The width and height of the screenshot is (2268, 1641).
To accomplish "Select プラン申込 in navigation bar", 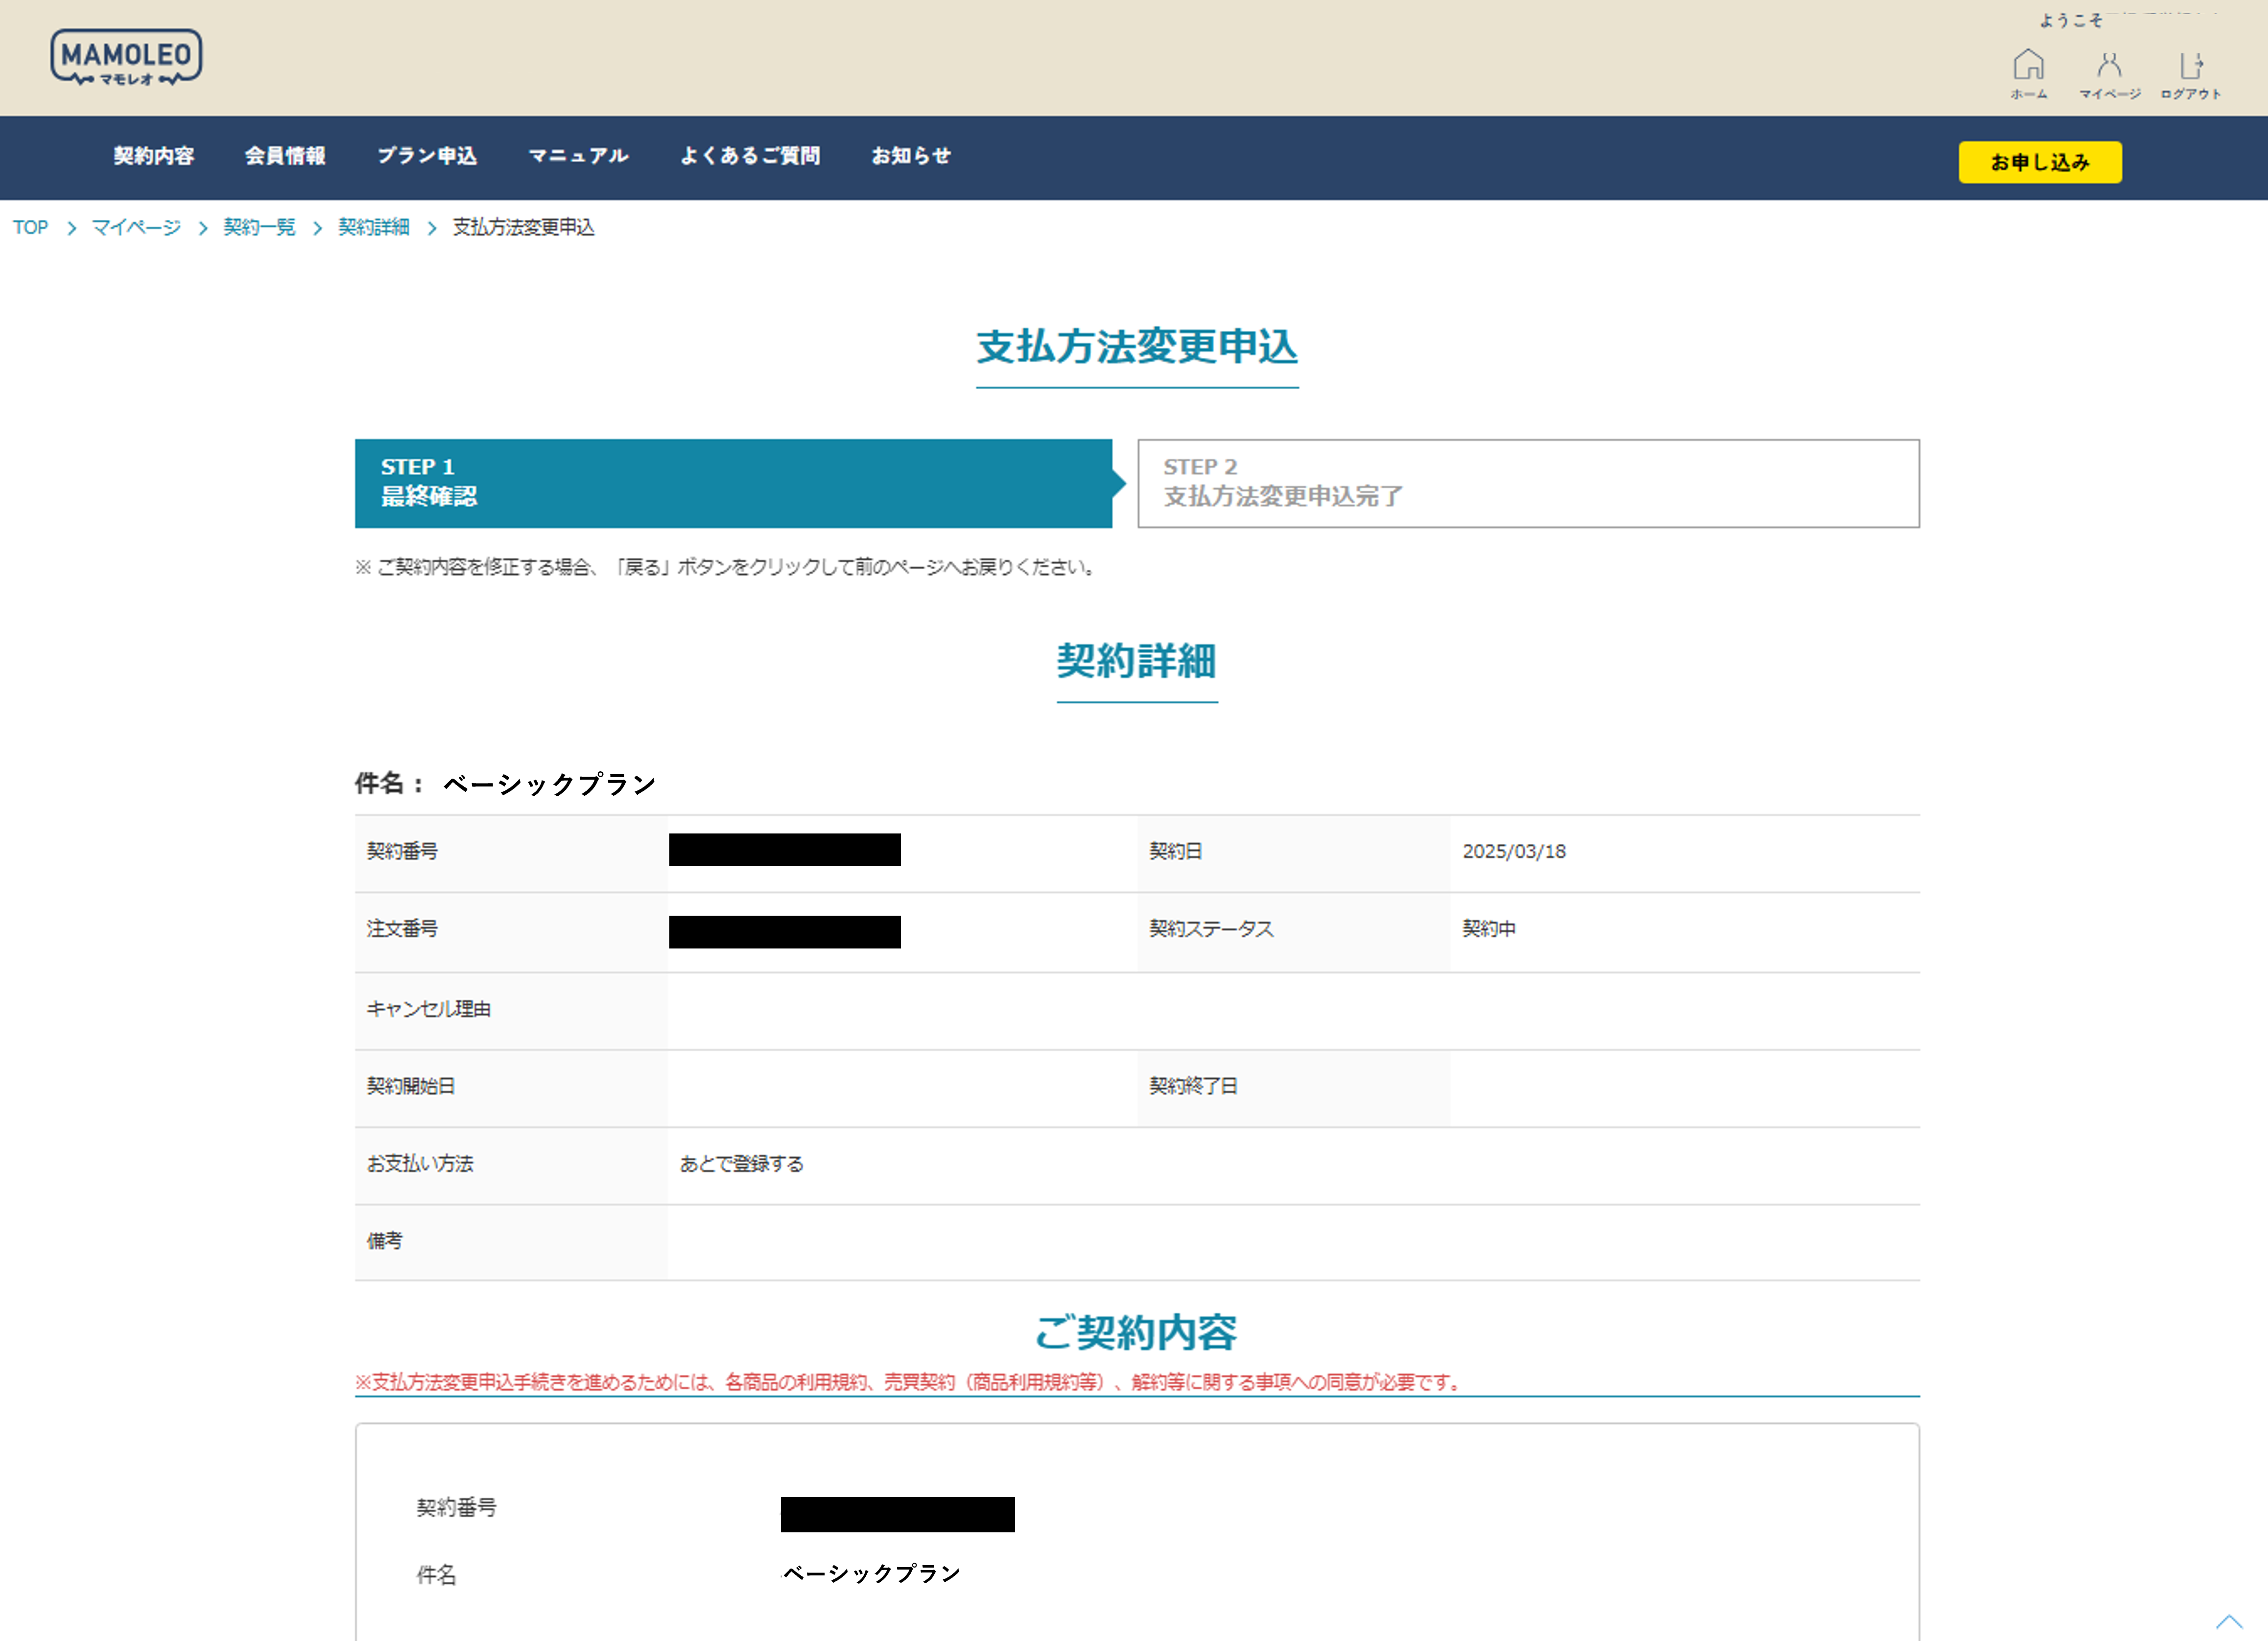I will pos(427,156).
